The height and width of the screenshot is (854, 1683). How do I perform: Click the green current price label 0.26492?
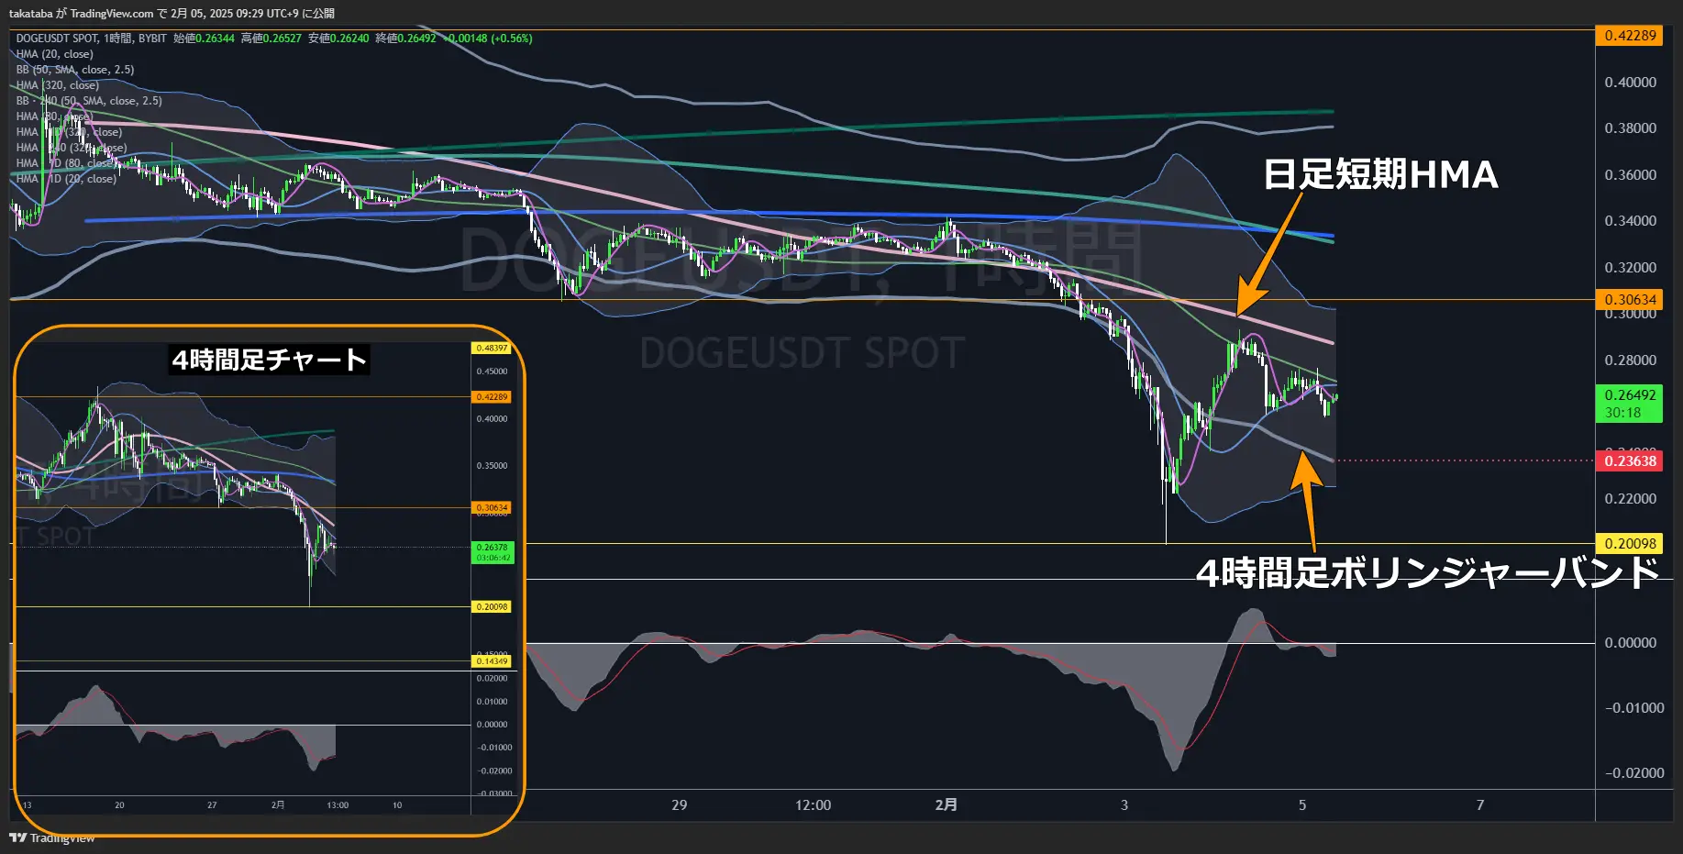1630,395
